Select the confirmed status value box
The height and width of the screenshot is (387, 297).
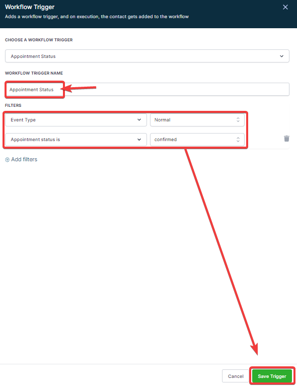click(x=197, y=140)
